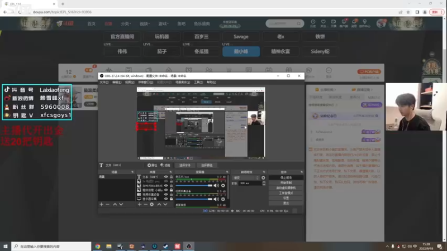The image size is (447, 251).
Task: Open the transition type dropdown
Action: pyautogui.click(x=246, y=178)
